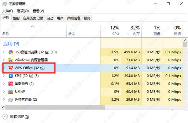This screenshot has height=123, width=188.
Task: Collapse view with 简略信息 arrow icon
Action: coord(5,117)
